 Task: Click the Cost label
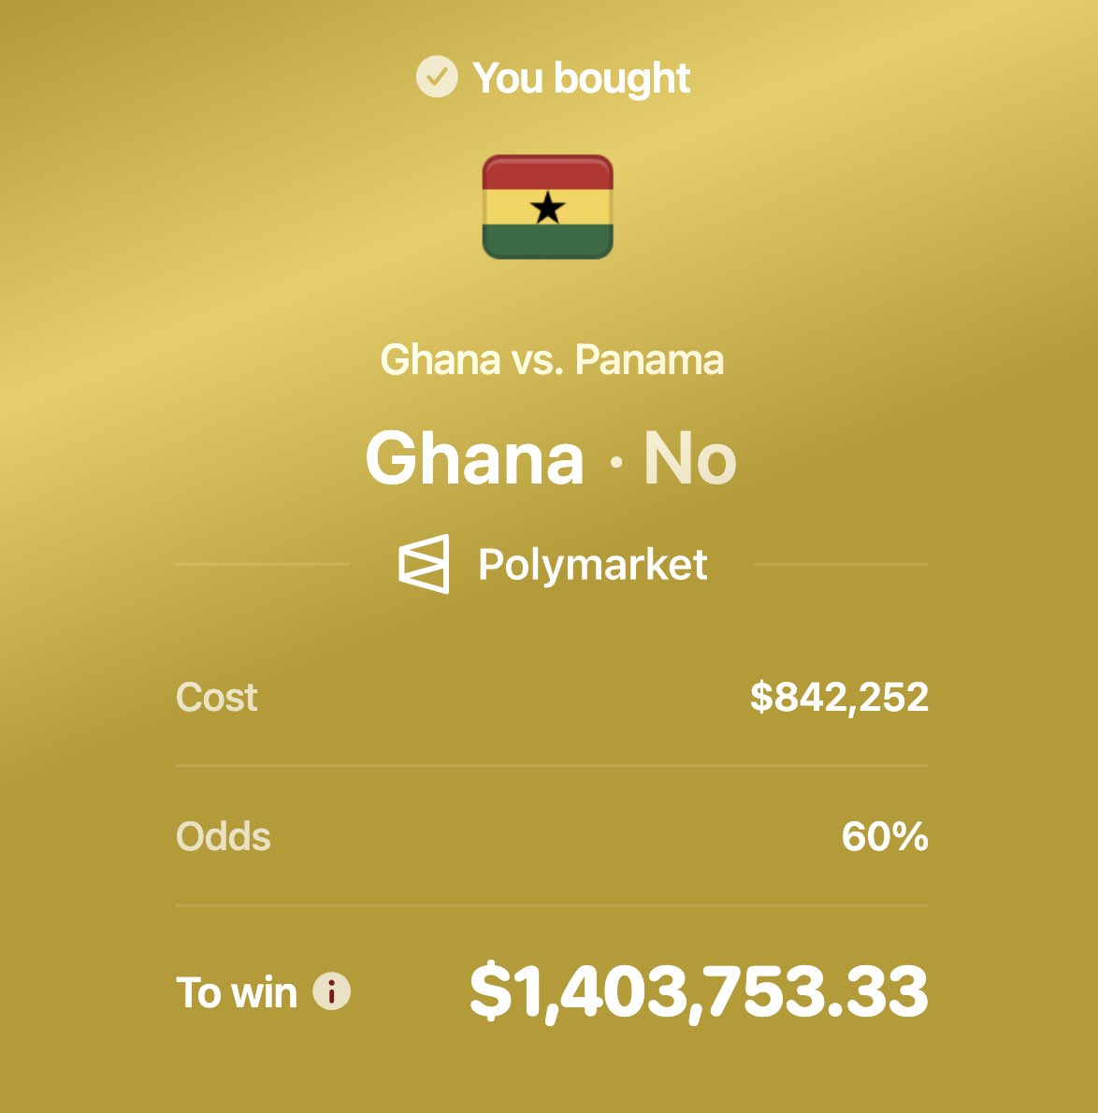(216, 697)
